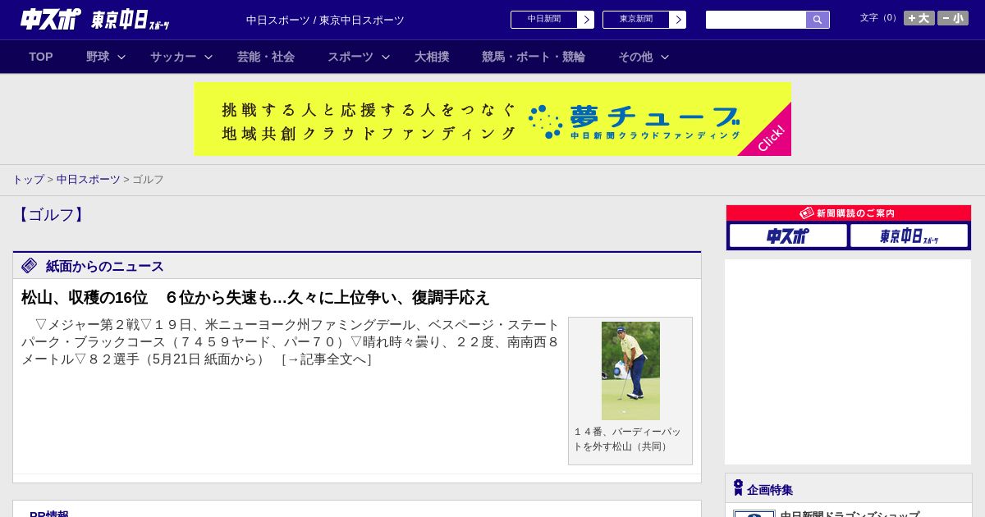This screenshot has width=985, height=517.
Task: Click the 文字（0） font size label
Action: 880,18
